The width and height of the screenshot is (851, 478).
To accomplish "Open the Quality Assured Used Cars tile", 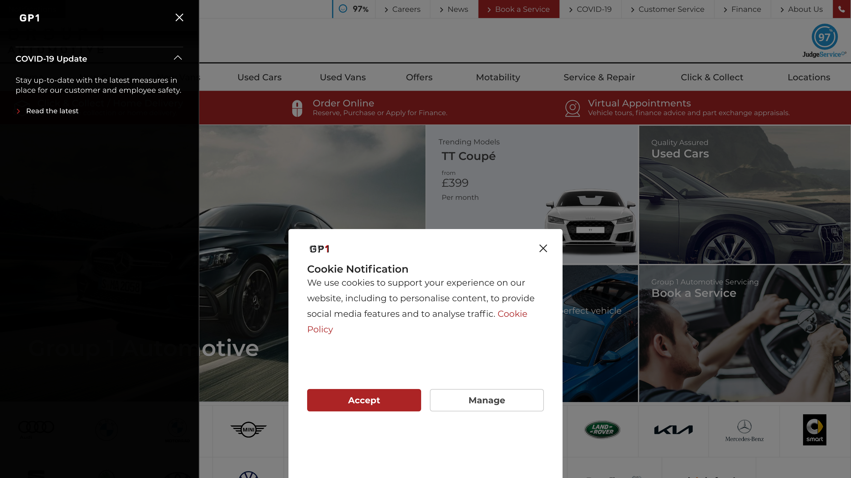I will (744, 194).
